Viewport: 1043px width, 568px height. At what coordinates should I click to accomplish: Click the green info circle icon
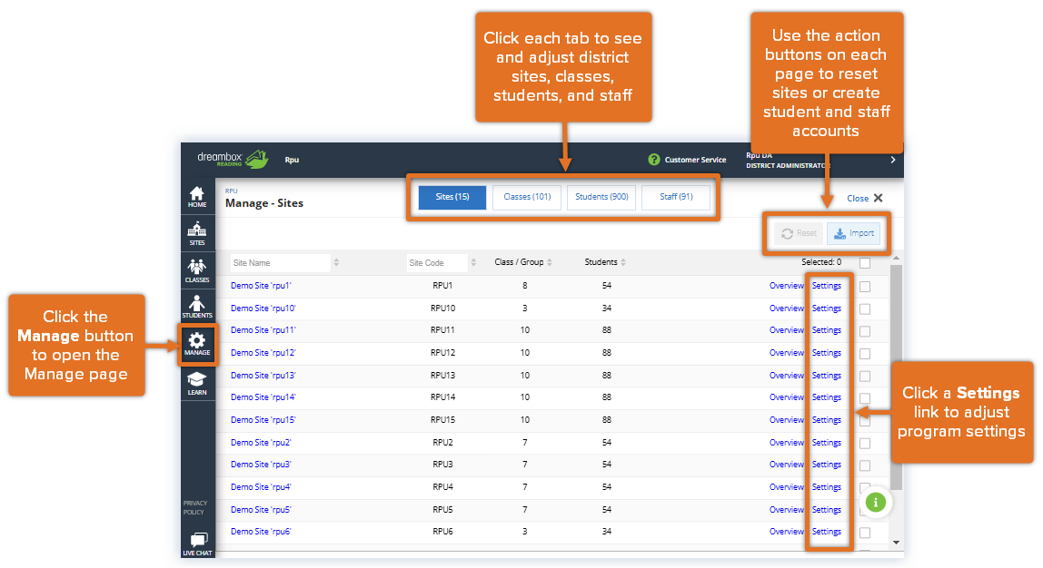876,503
